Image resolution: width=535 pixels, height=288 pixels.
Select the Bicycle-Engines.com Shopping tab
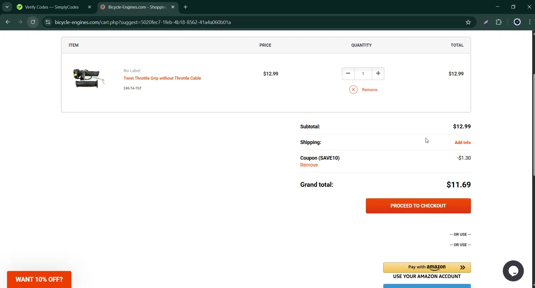pyautogui.click(x=137, y=7)
